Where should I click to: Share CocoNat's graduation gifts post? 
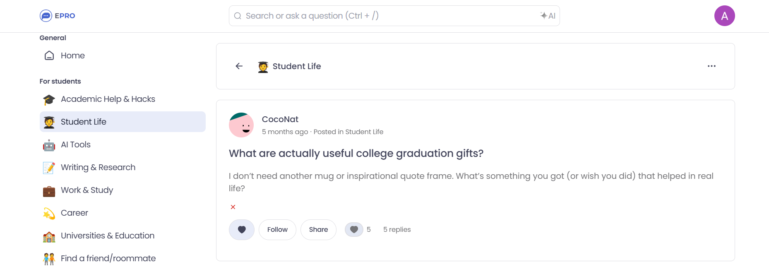tap(318, 229)
